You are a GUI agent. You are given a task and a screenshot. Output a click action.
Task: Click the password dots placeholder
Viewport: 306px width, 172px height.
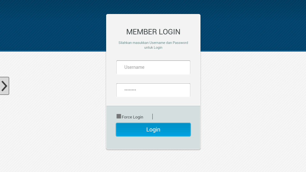(130, 90)
